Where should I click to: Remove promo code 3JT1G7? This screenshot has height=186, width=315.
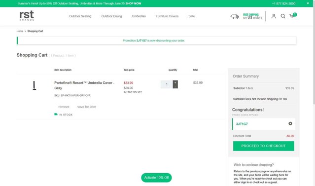pyautogui.click(x=290, y=123)
